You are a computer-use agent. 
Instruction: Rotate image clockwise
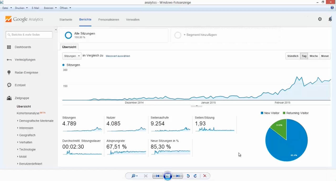(195, 176)
